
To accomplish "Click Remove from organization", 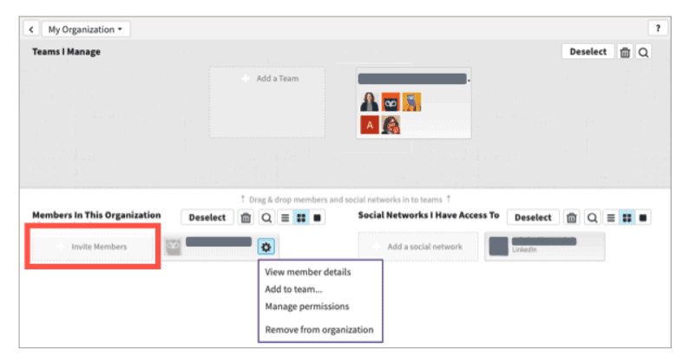I will [x=318, y=329].
